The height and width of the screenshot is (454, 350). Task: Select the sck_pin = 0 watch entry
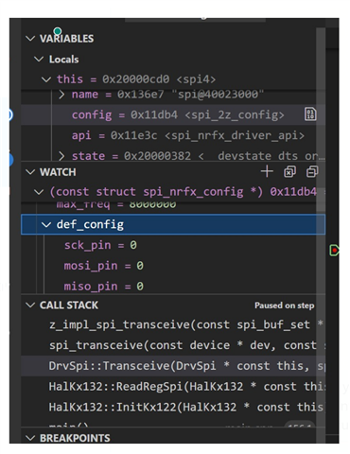tap(173, 245)
